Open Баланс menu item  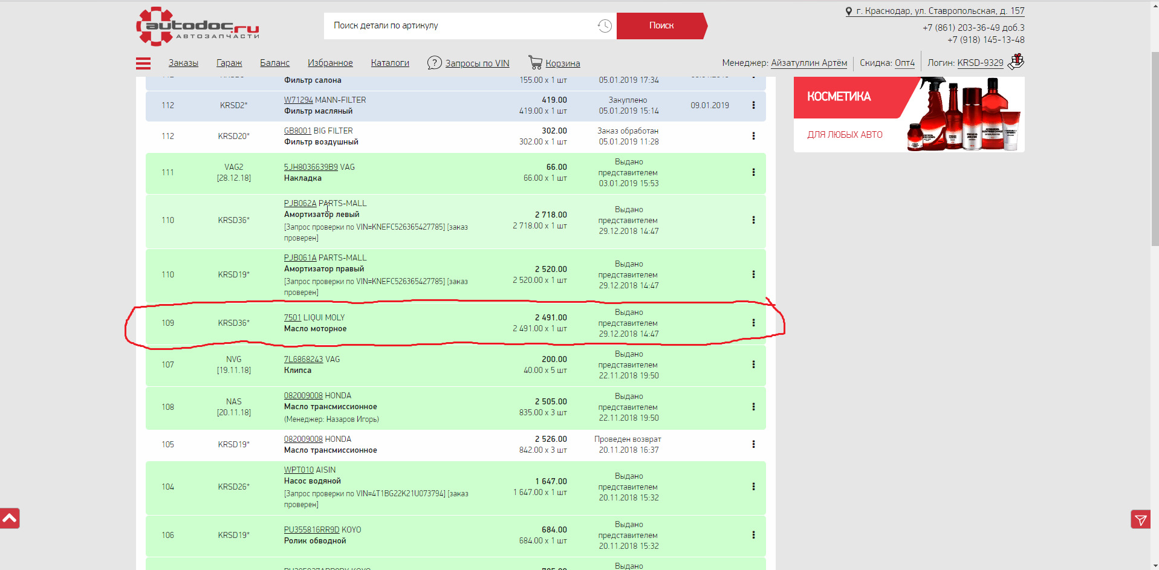(274, 63)
